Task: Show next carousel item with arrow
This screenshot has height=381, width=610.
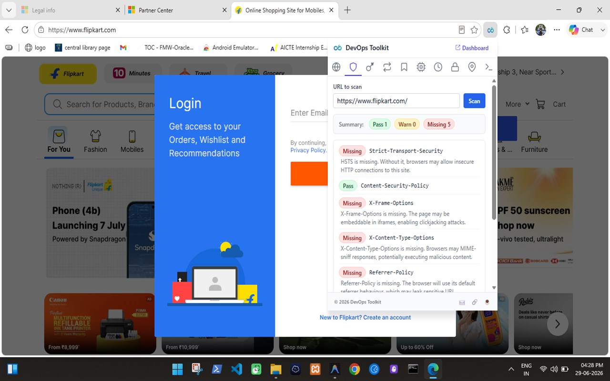Action: 557,324
